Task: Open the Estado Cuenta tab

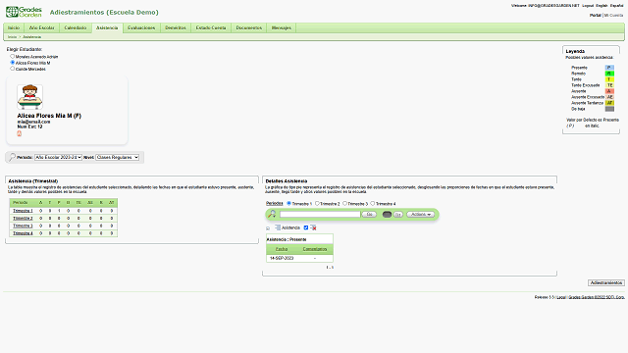Action: point(211,27)
